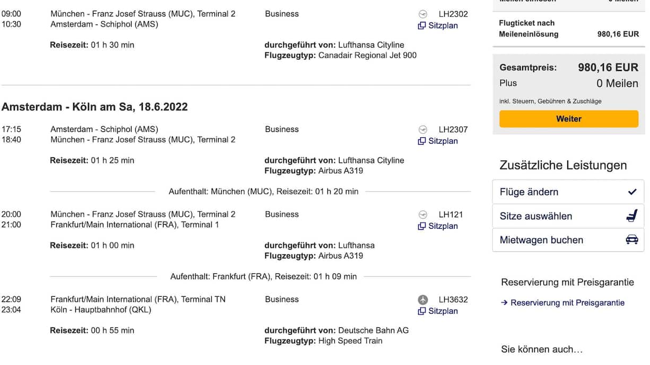This screenshot has width=650, height=365.
Task: Show Sitzplan for the Frankfurt–Köln train
Action: click(443, 311)
